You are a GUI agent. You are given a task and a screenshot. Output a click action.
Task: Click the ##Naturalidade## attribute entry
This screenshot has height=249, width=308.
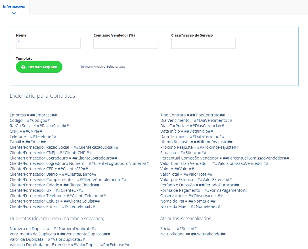click(193, 234)
